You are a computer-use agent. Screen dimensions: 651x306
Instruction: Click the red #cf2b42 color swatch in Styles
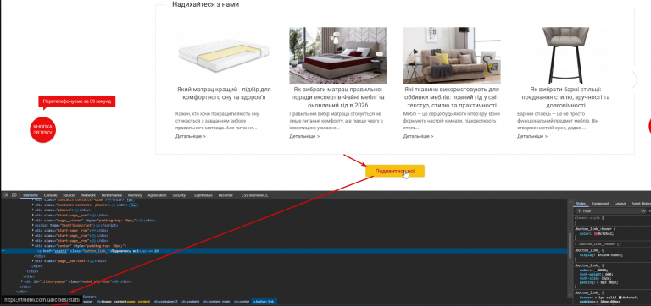pos(595,233)
